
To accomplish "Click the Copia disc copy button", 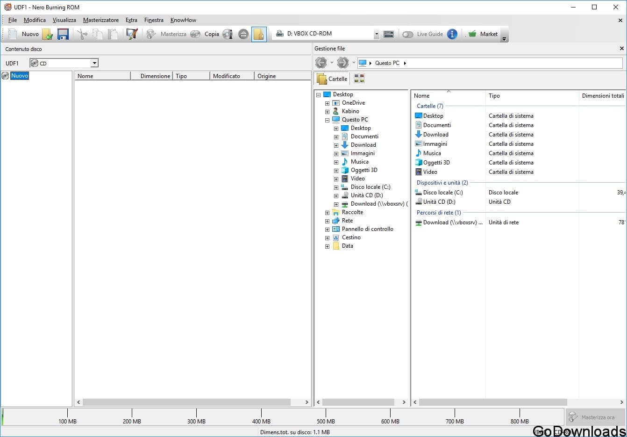I will (x=205, y=34).
